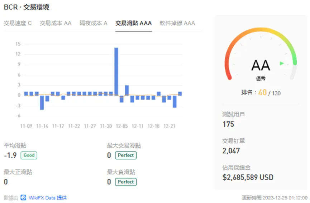Image resolution: width=310 pixels, height=203 pixels.
Task: Select the 交易滑點 AAA tab
Action: tap(133, 23)
